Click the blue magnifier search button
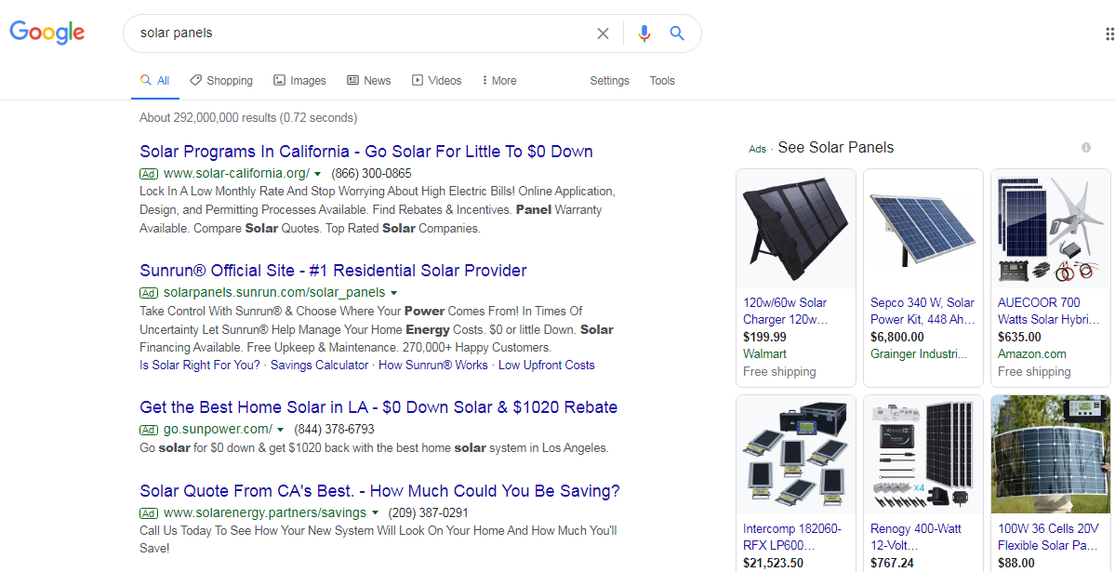This screenshot has height=572, width=1115. [x=677, y=33]
